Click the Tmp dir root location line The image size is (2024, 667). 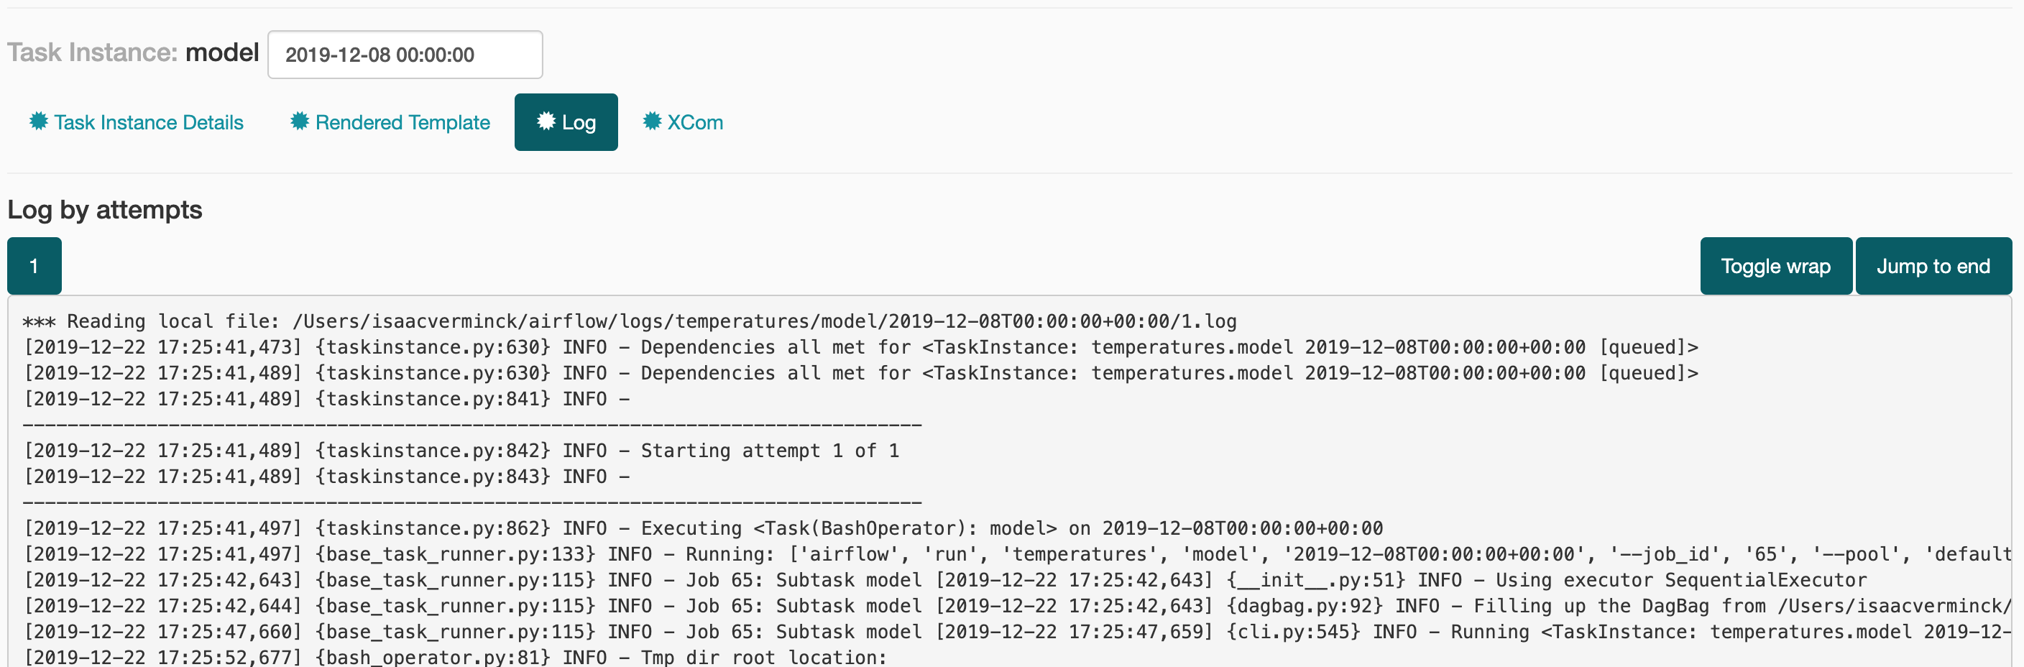click(x=455, y=658)
